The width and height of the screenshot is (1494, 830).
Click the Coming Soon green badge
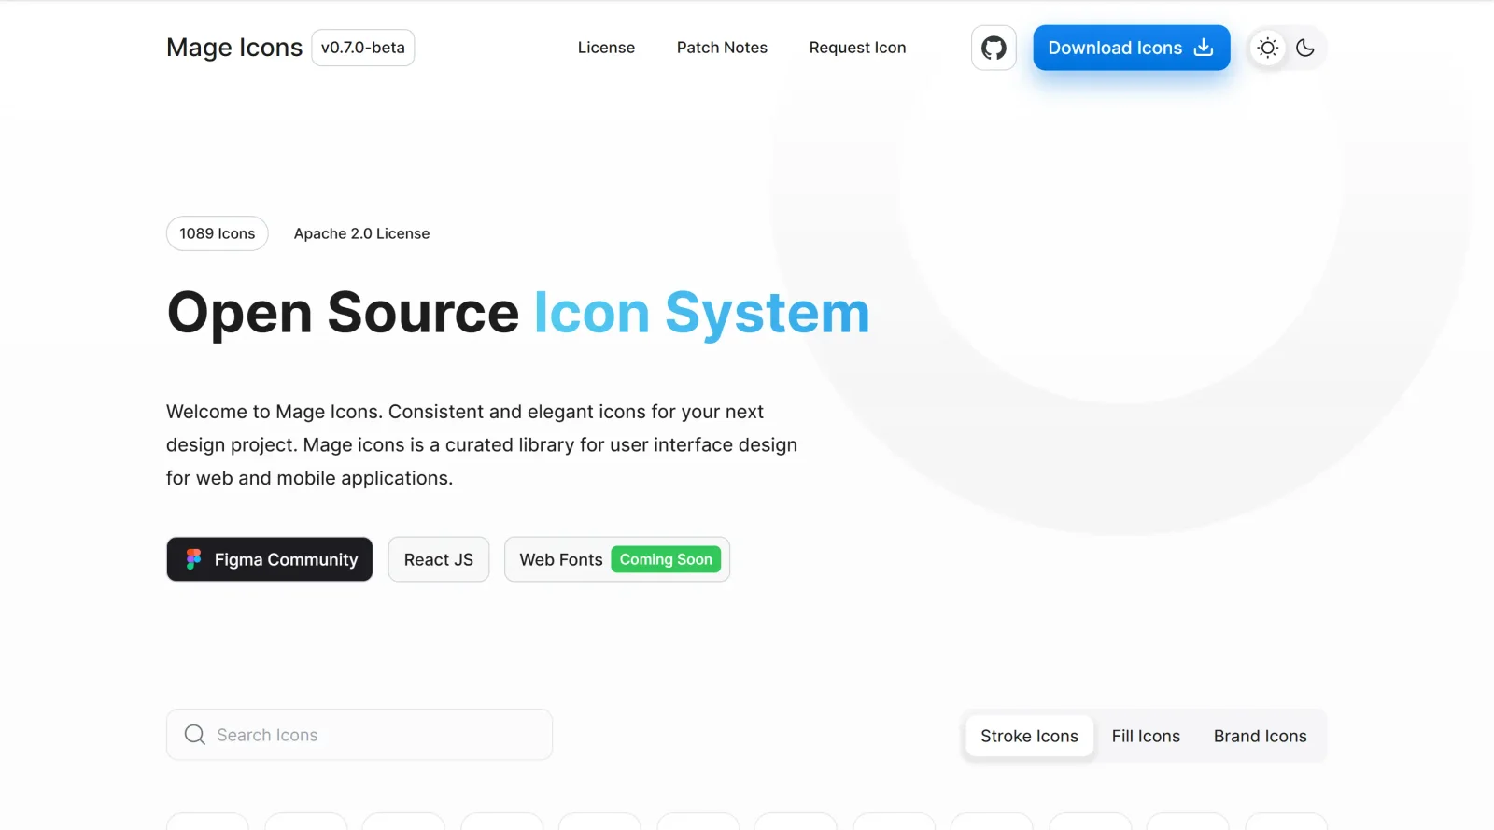(666, 559)
